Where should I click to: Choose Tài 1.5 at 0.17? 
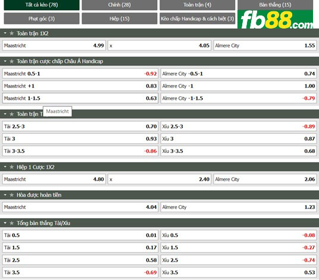[80, 247]
